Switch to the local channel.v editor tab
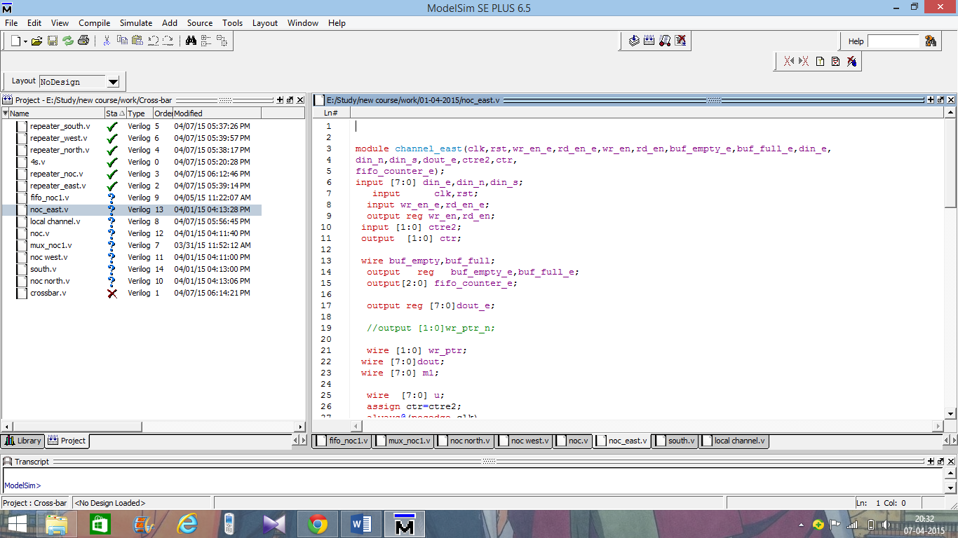958x538 pixels. coord(733,441)
